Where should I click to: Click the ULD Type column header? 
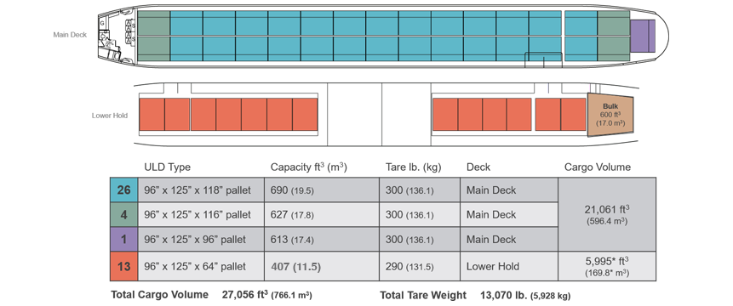168,167
